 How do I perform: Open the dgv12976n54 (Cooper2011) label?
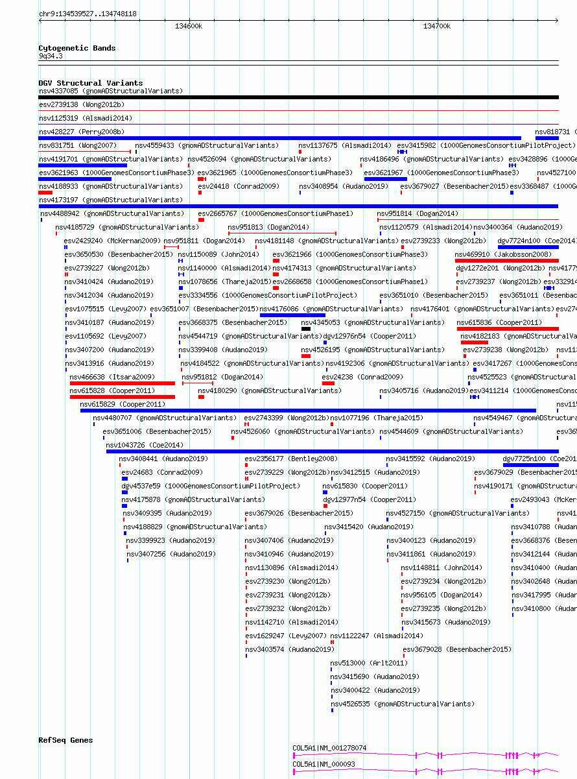370,336
